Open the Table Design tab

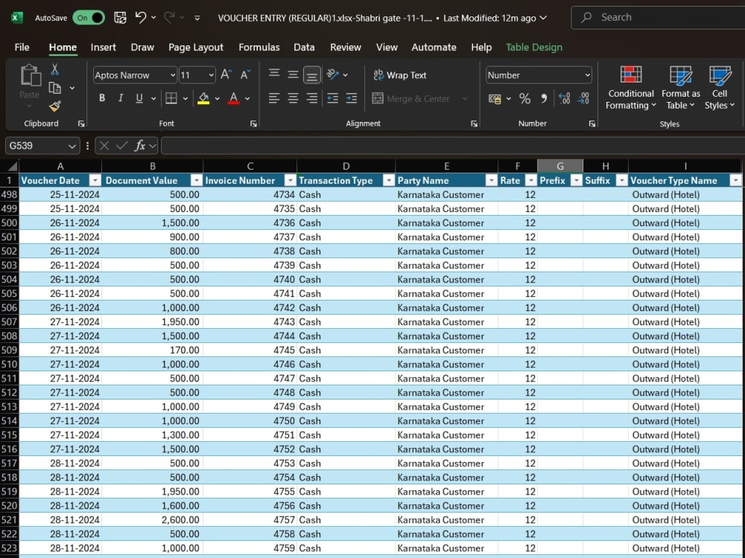click(534, 47)
